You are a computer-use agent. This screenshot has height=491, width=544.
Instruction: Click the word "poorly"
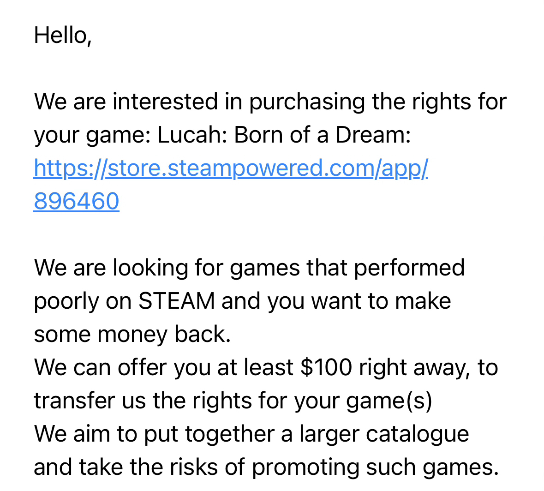pyautogui.click(x=66, y=301)
